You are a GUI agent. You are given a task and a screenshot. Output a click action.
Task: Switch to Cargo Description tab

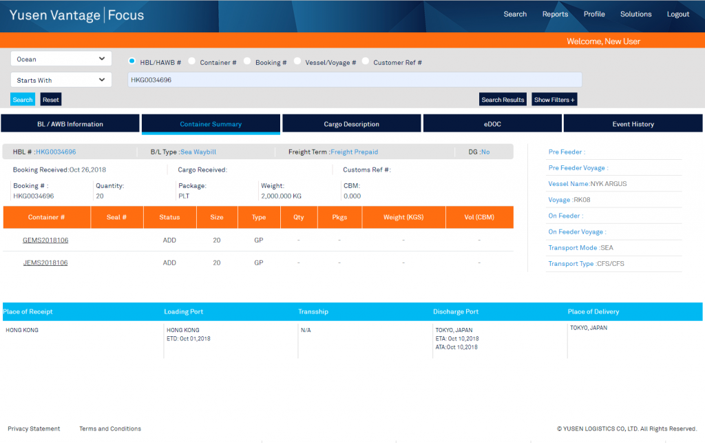click(x=352, y=124)
